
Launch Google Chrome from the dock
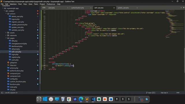69,99
